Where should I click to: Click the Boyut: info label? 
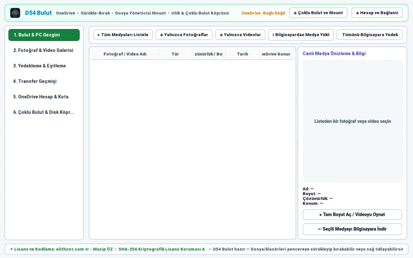point(312,194)
